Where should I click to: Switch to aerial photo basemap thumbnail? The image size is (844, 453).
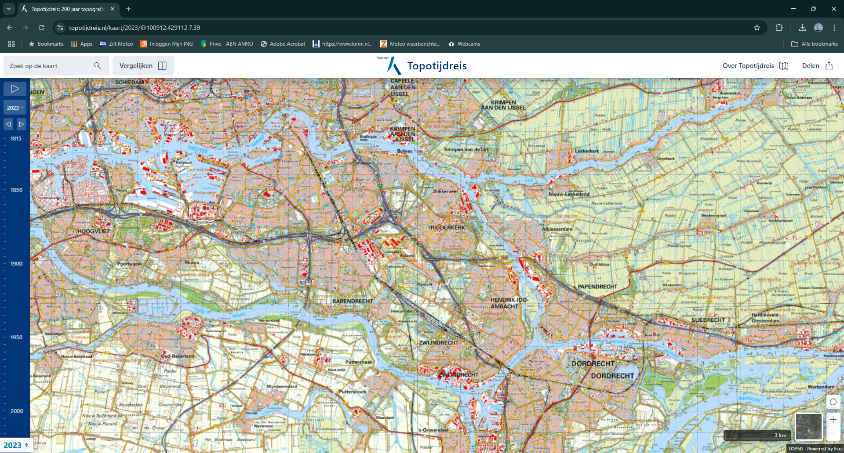tap(808, 426)
